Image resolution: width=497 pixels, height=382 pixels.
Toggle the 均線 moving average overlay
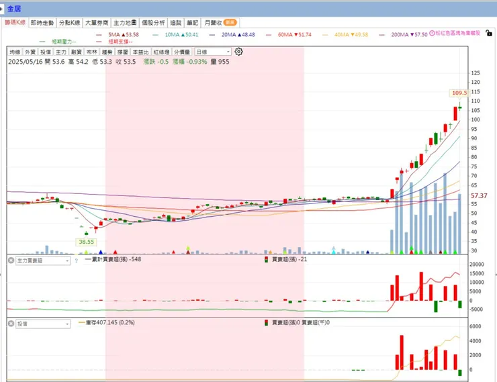[x=15, y=52]
